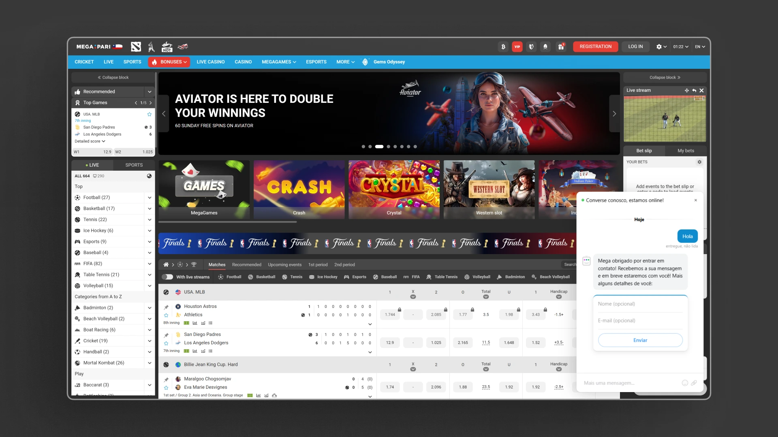The height and width of the screenshot is (437, 778).
Task: Advance Top Games to the next page
Action: pos(150,103)
